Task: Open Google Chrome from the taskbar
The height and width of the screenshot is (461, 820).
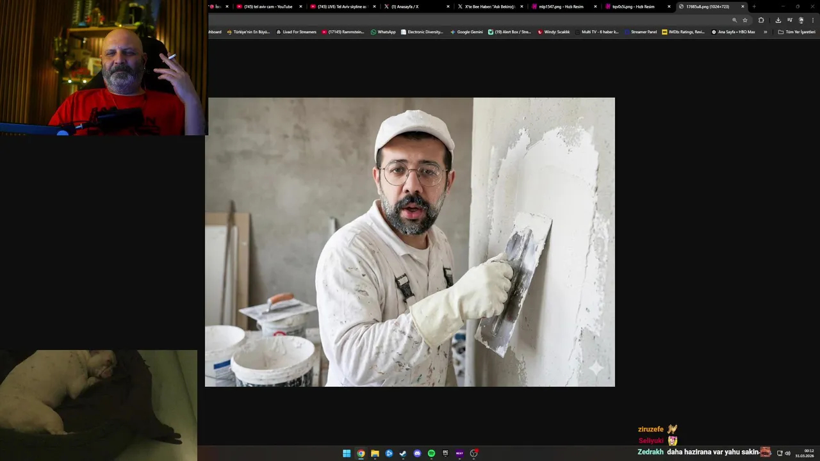Action: click(361, 453)
